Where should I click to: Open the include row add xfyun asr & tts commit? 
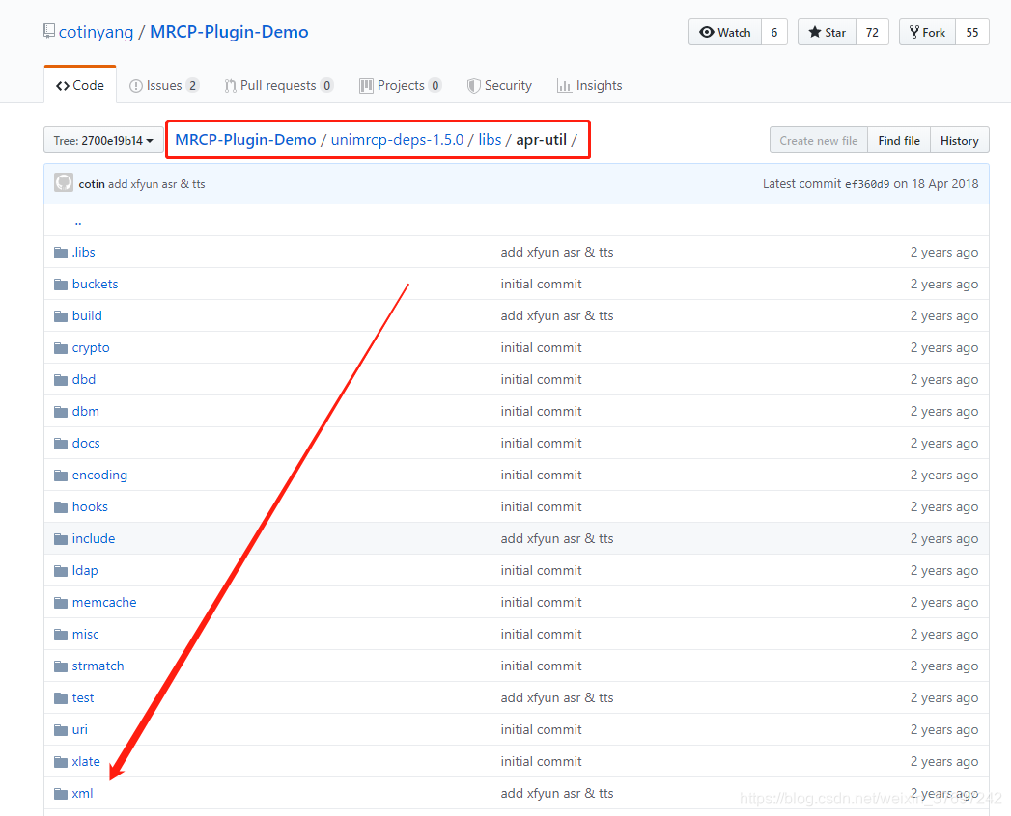tap(557, 538)
